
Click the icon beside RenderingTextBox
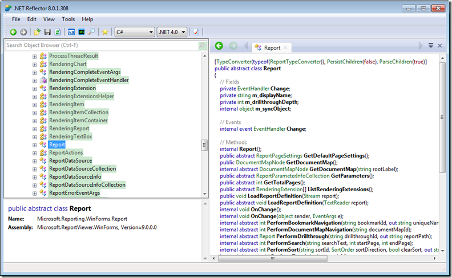(43, 136)
